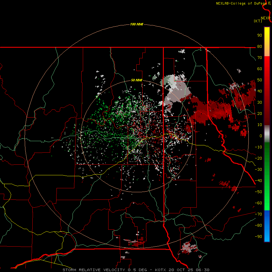272x272 pixels.
Task: Click the 80 value on the velocity scale
Action: click(x=260, y=46)
